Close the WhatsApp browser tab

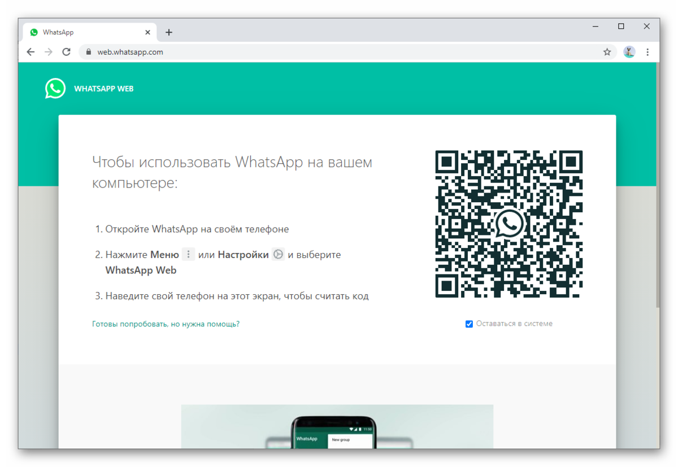[147, 33]
